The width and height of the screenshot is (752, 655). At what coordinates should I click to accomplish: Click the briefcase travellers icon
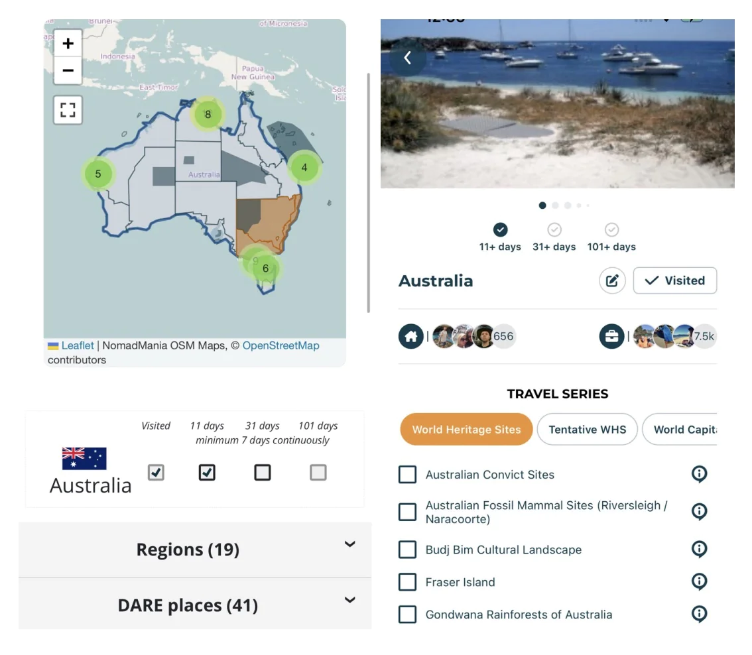[x=611, y=336]
